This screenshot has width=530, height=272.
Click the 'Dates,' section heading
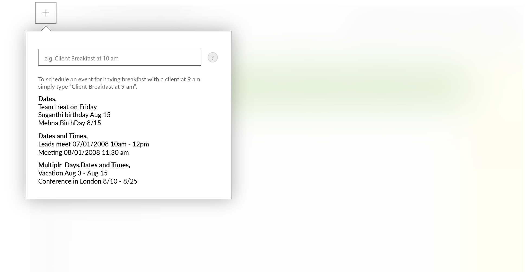point(47,99)
